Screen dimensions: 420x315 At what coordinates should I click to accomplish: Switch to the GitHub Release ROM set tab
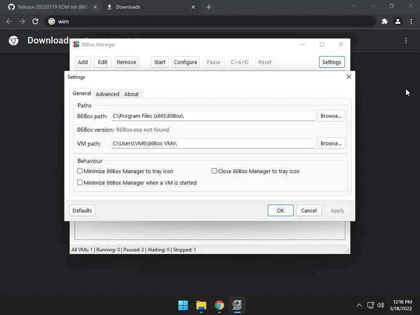tap(50, 7)
